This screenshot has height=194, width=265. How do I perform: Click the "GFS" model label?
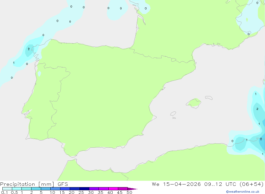[63, 184]
